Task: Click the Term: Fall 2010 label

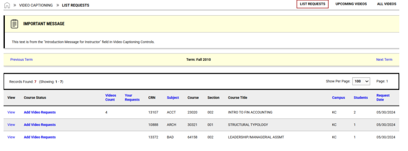Action: (x=199, y=60)
